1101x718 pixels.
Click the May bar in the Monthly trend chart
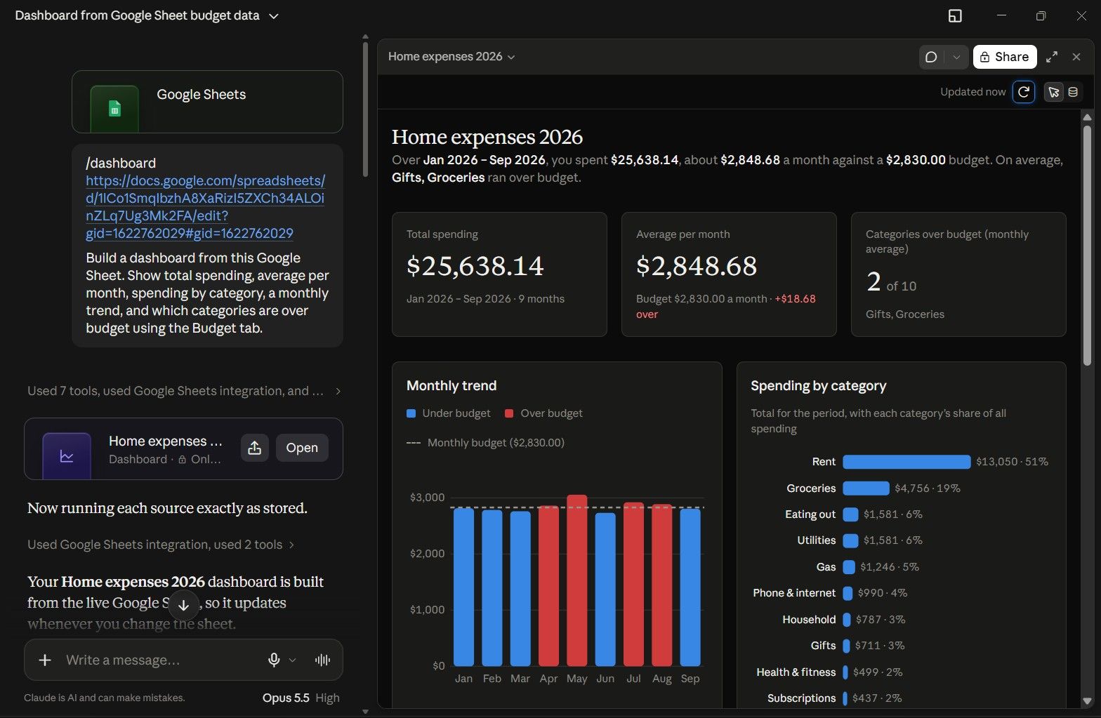tap(576, 580)
